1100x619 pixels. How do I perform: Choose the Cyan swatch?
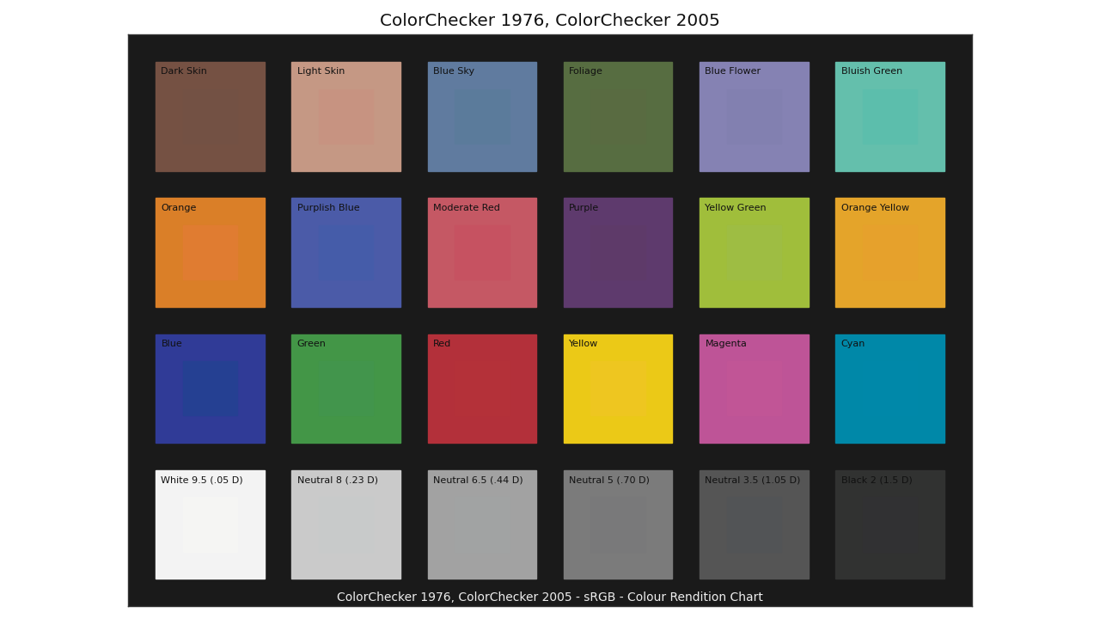(890, 389)
